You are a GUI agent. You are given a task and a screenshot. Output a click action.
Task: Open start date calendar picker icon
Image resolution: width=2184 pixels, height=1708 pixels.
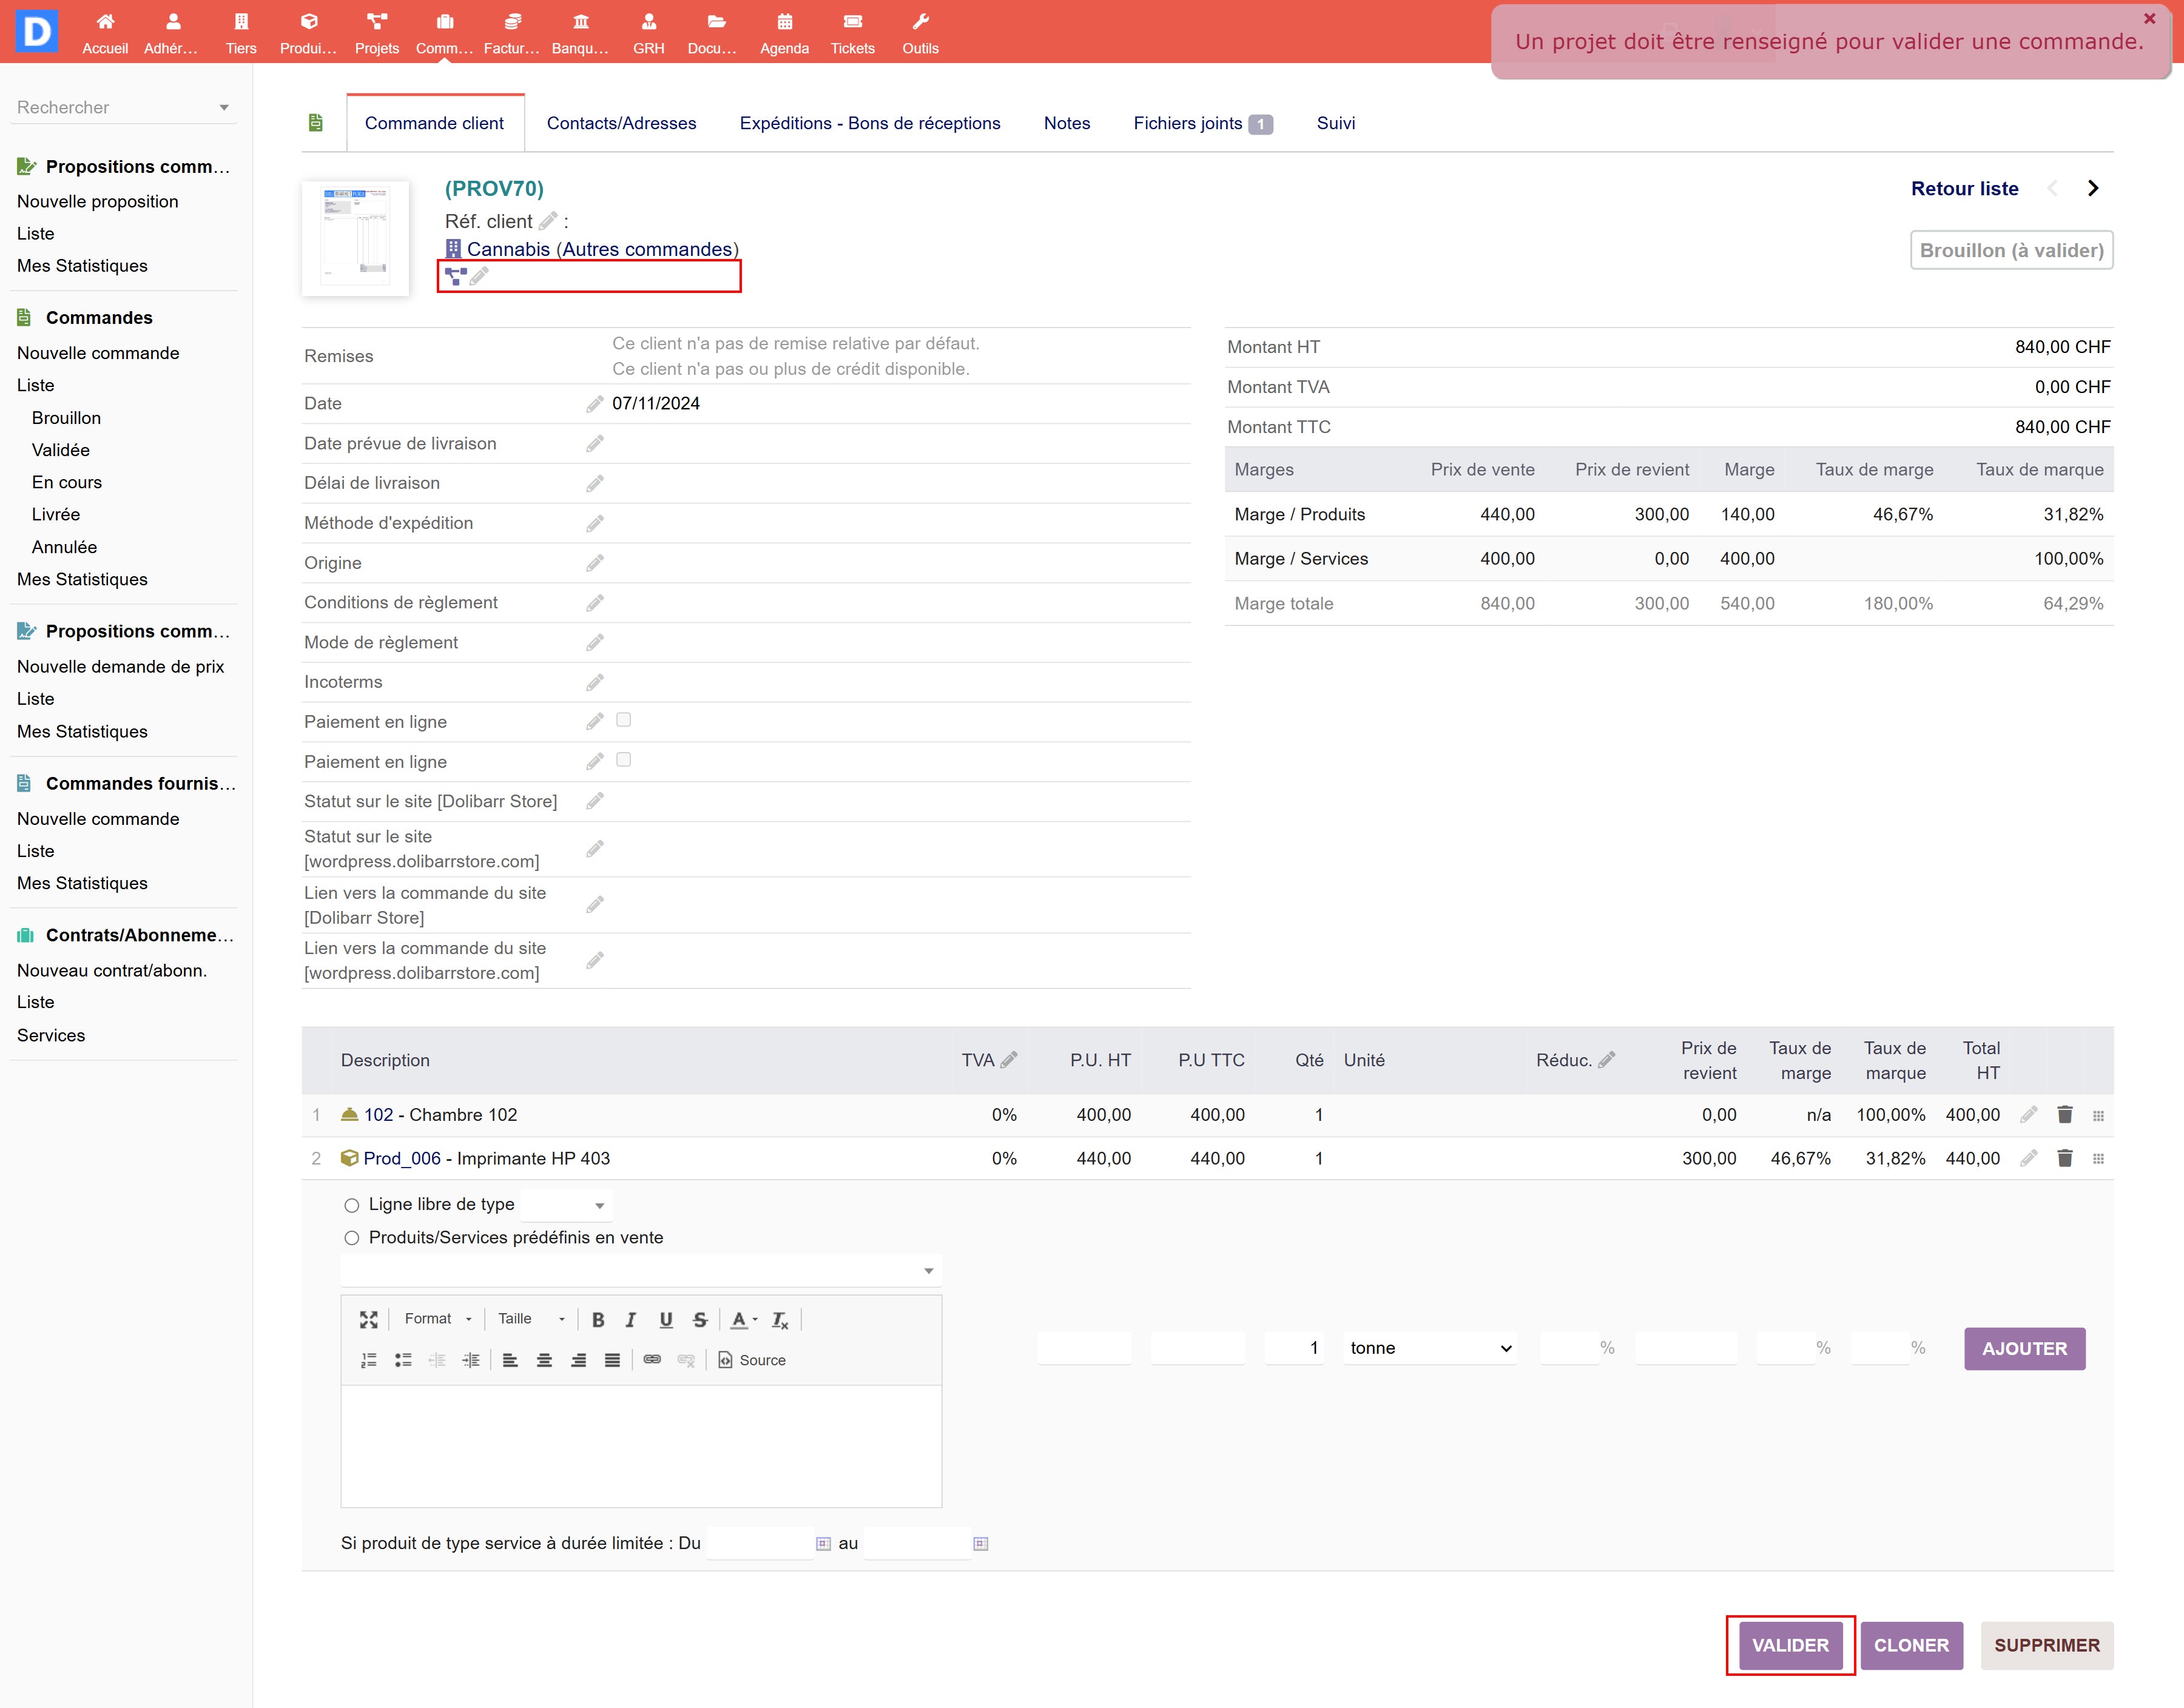pos(823,1543)
